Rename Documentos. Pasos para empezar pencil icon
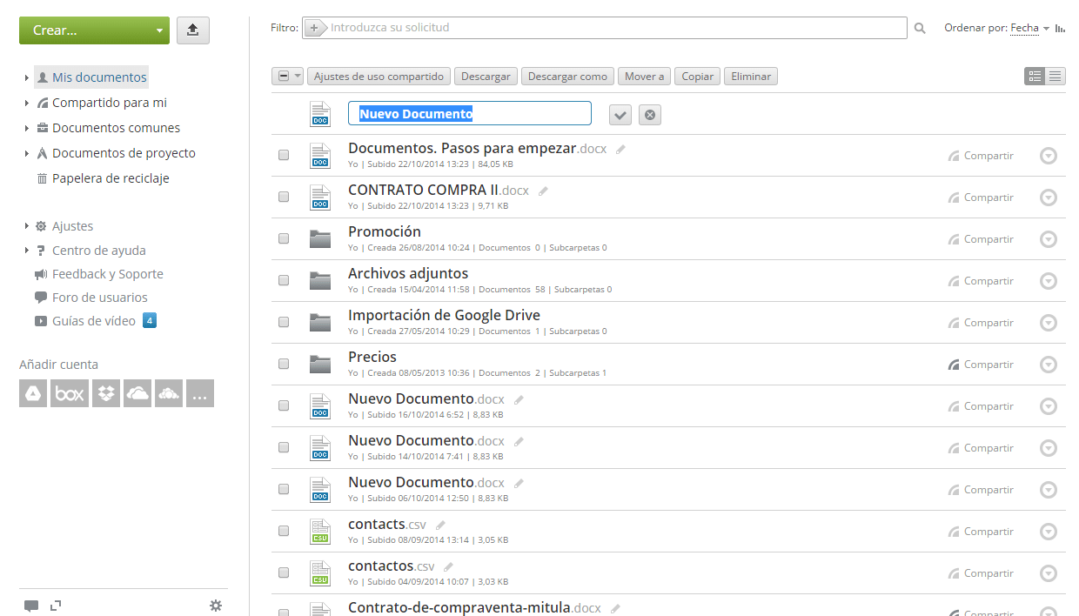 [620, 150]
